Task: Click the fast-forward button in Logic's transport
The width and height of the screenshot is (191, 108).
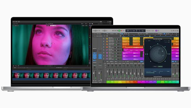Action: point(115,31)
